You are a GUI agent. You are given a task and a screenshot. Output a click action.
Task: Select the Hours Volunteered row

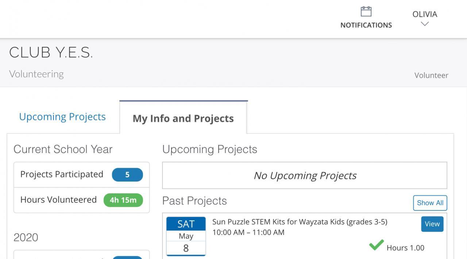pyautogui.click(x=59, y=200)
